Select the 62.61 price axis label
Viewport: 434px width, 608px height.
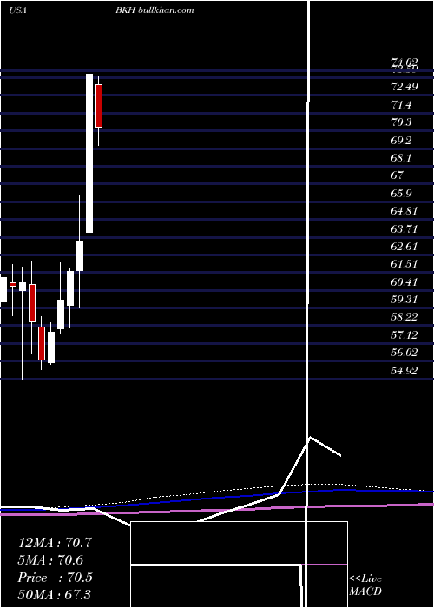(x=404, y=246)
